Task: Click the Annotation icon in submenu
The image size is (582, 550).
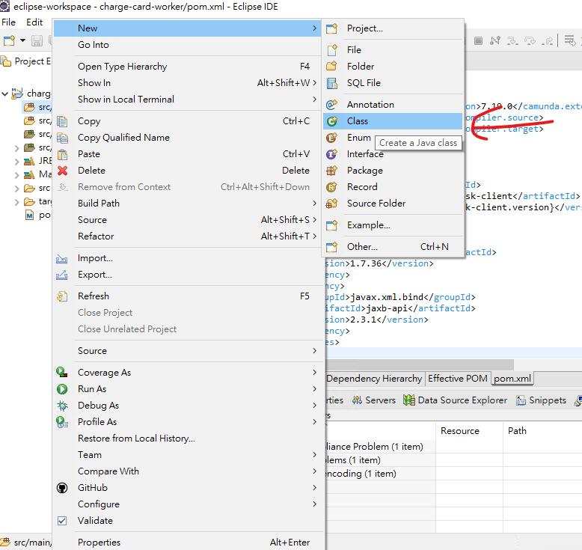Action: (331, 105)
